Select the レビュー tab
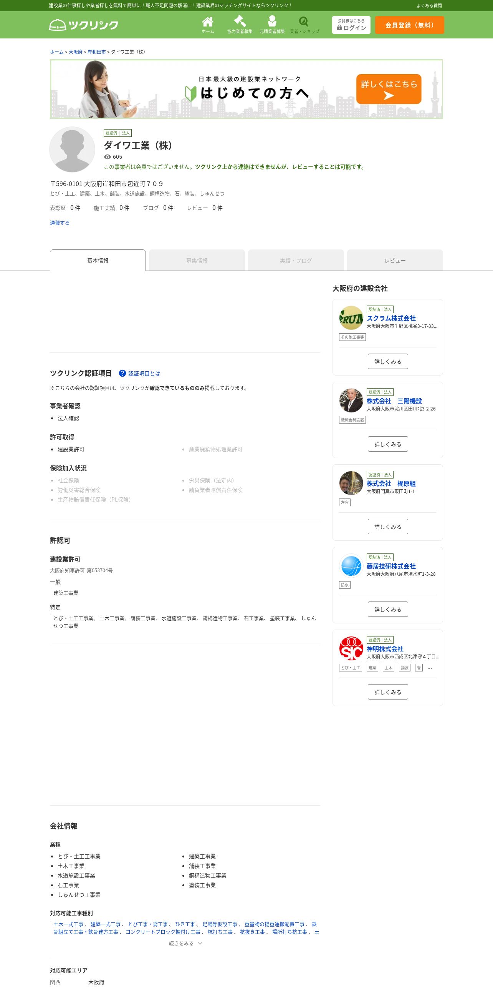Viewport: 493px width, 987px height. click(395, 260)
